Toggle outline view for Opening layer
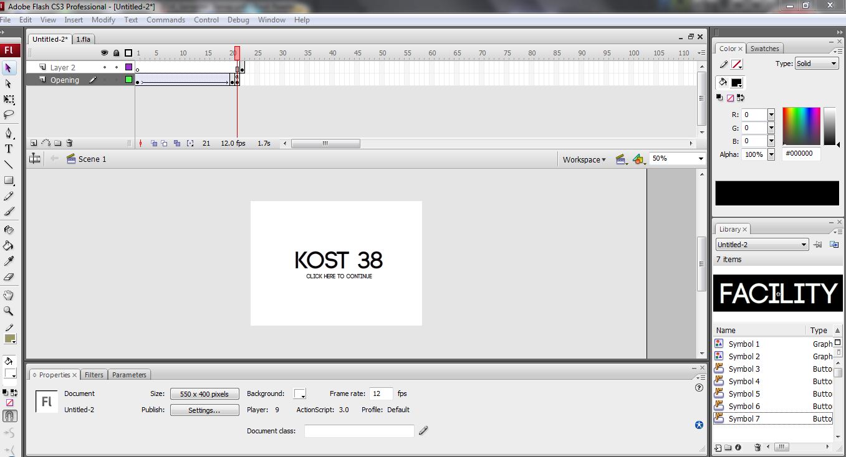This screenshot has height=457, width=846. 128,80
